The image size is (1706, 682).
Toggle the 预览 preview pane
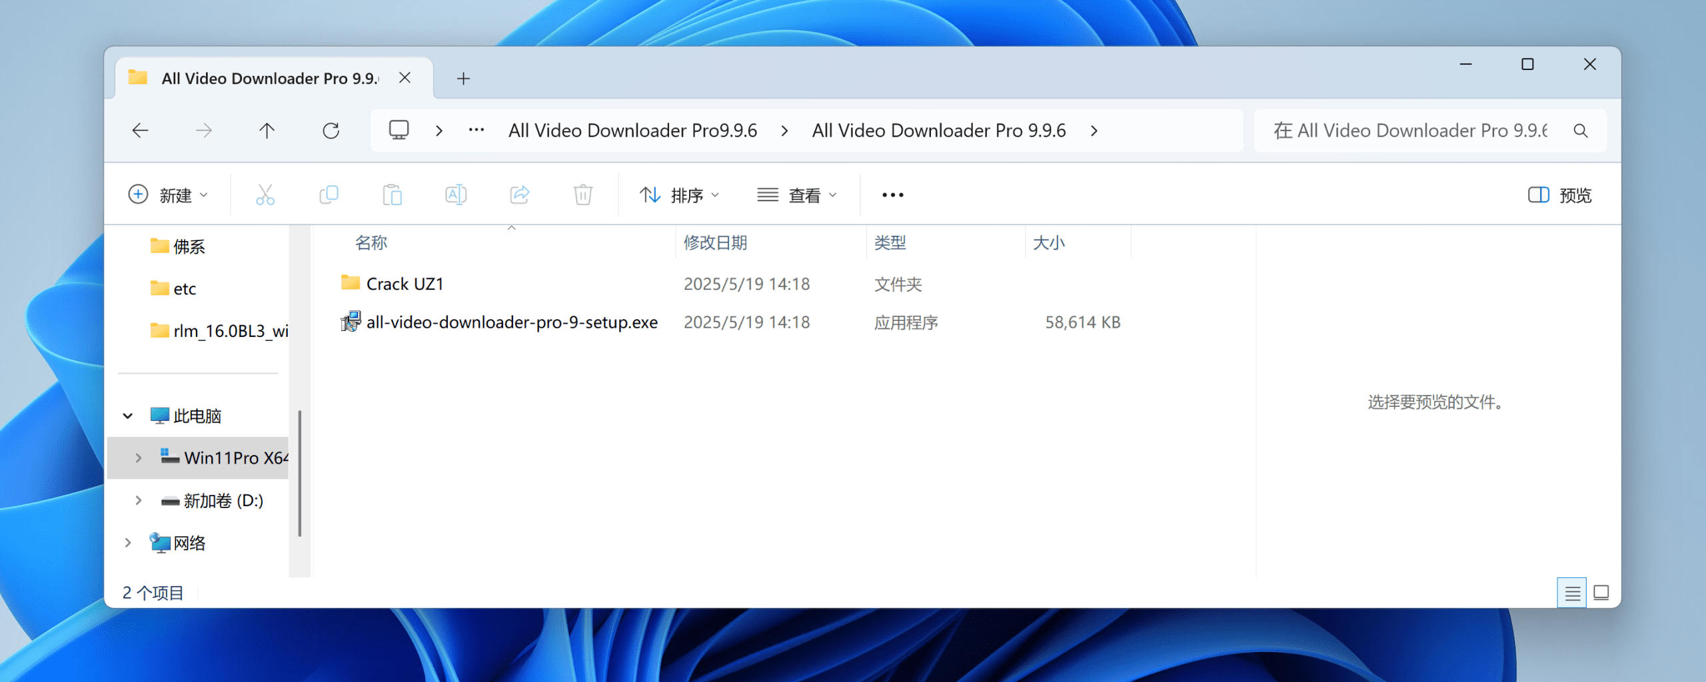(1559, 195)
